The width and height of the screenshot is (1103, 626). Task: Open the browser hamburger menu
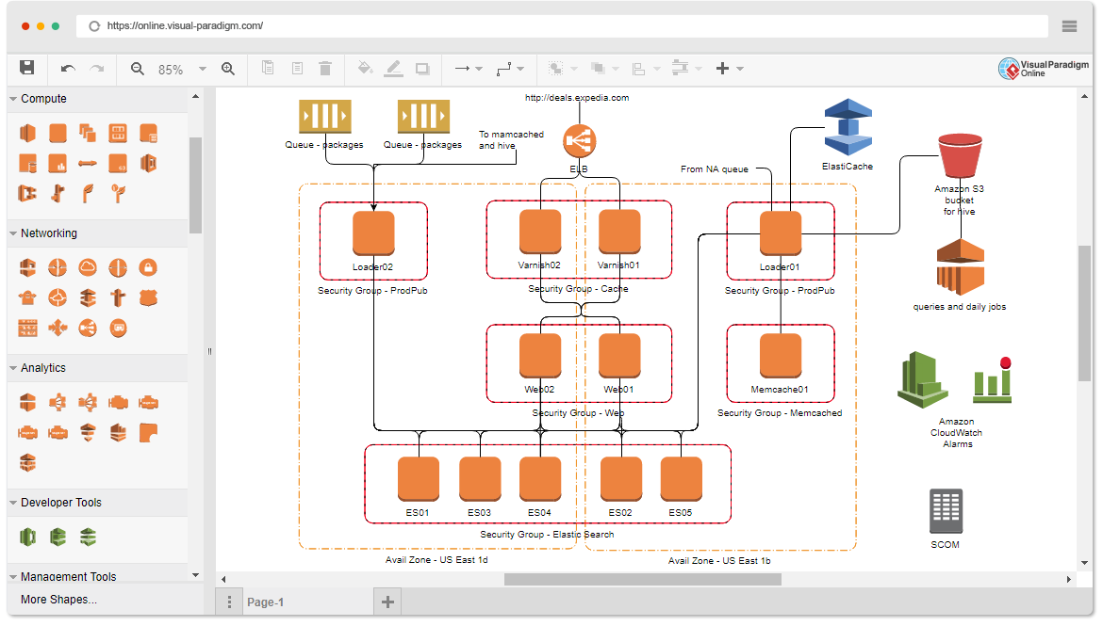(1069, 26)
